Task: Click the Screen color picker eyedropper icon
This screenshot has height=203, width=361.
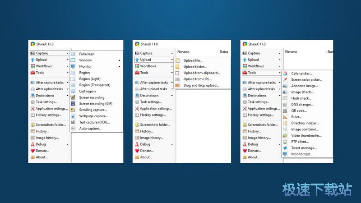Action: pyautogui.click(x=285, y=80)
